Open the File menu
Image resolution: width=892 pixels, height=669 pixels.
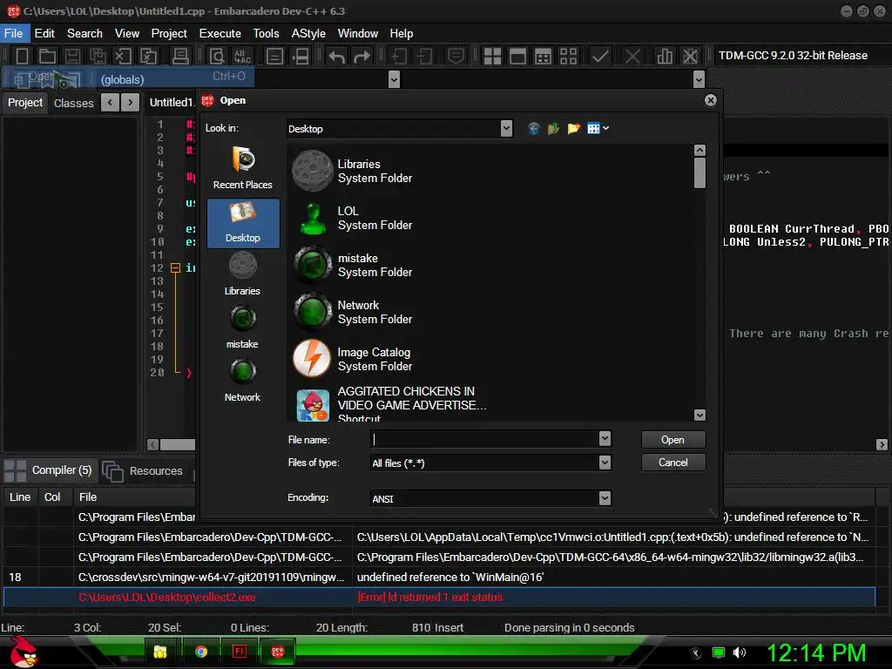pyautogui.click(x=14, y=34)
